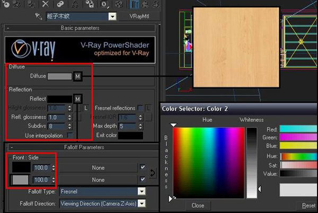
Task: Pick material from object with eyedropper
Action: 38,16
